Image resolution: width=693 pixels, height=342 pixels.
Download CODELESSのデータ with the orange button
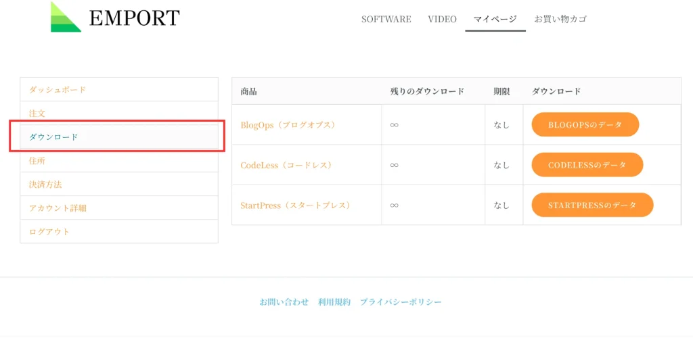tap(587, 165)
